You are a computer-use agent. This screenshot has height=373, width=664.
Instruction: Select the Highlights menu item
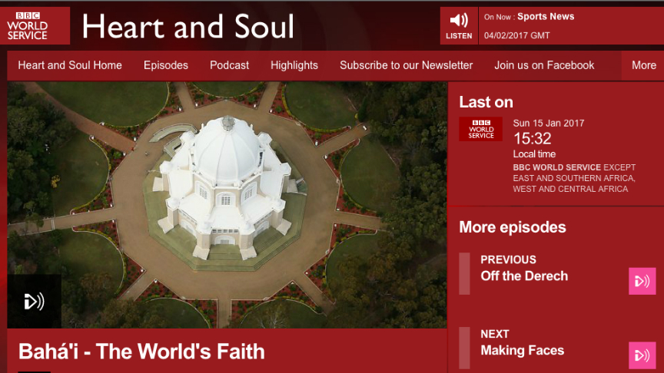294,65
